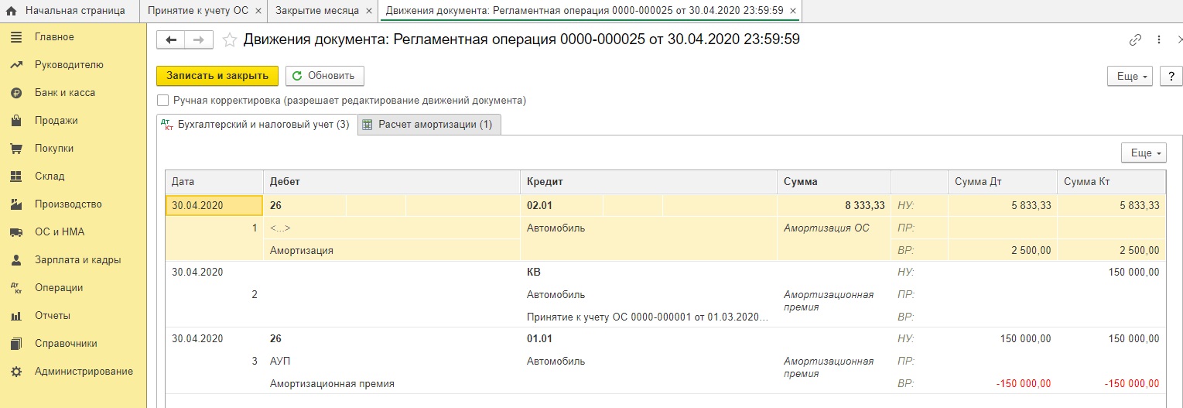Open the Еще dropdown above the table

pyautogui.click(x=1144, y=153)
